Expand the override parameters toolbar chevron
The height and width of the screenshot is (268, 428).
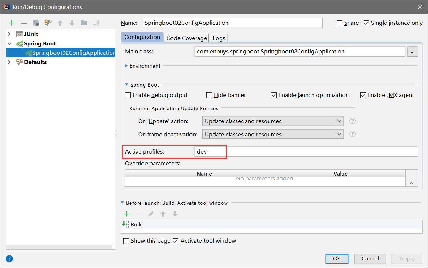pos(412,183)
